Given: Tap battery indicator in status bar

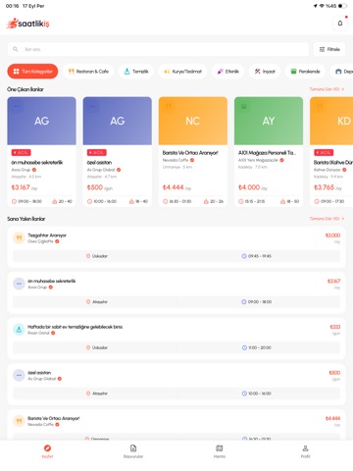Looking at the screenshot, I should (342, 6).
